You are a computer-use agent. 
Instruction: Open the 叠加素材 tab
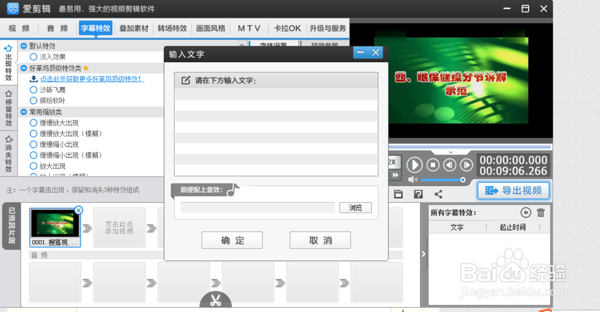134,28
